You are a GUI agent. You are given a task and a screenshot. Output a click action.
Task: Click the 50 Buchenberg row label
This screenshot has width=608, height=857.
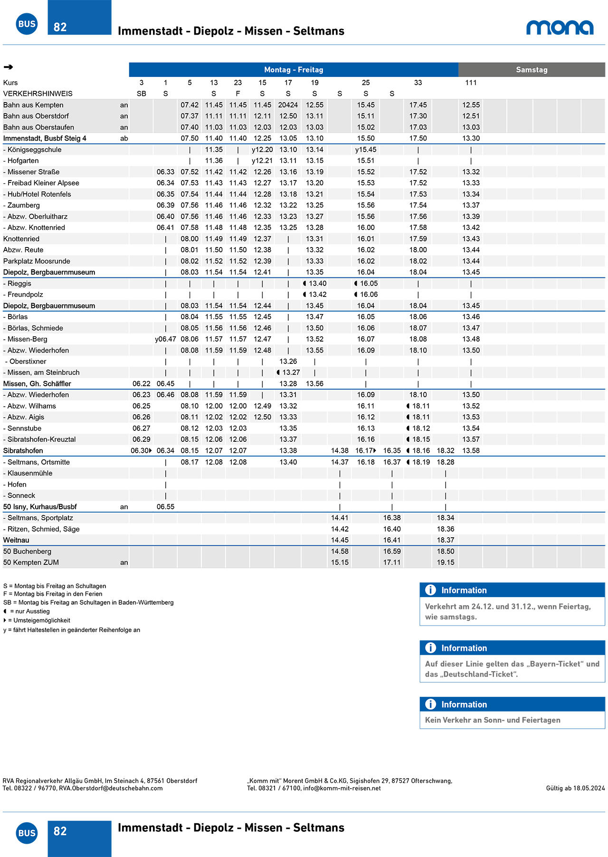[x=27, y=552]
